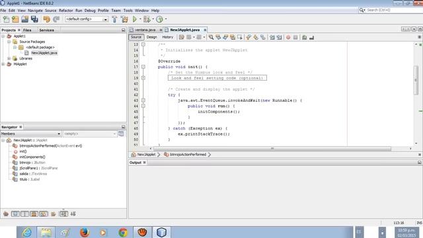Click the Shift Line Right icon
Viewport: 423px width, 238px height.
coord(279,37)
